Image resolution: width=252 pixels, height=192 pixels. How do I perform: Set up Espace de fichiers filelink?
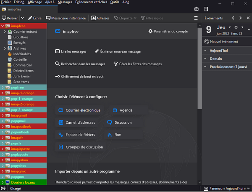pos(77,135)
